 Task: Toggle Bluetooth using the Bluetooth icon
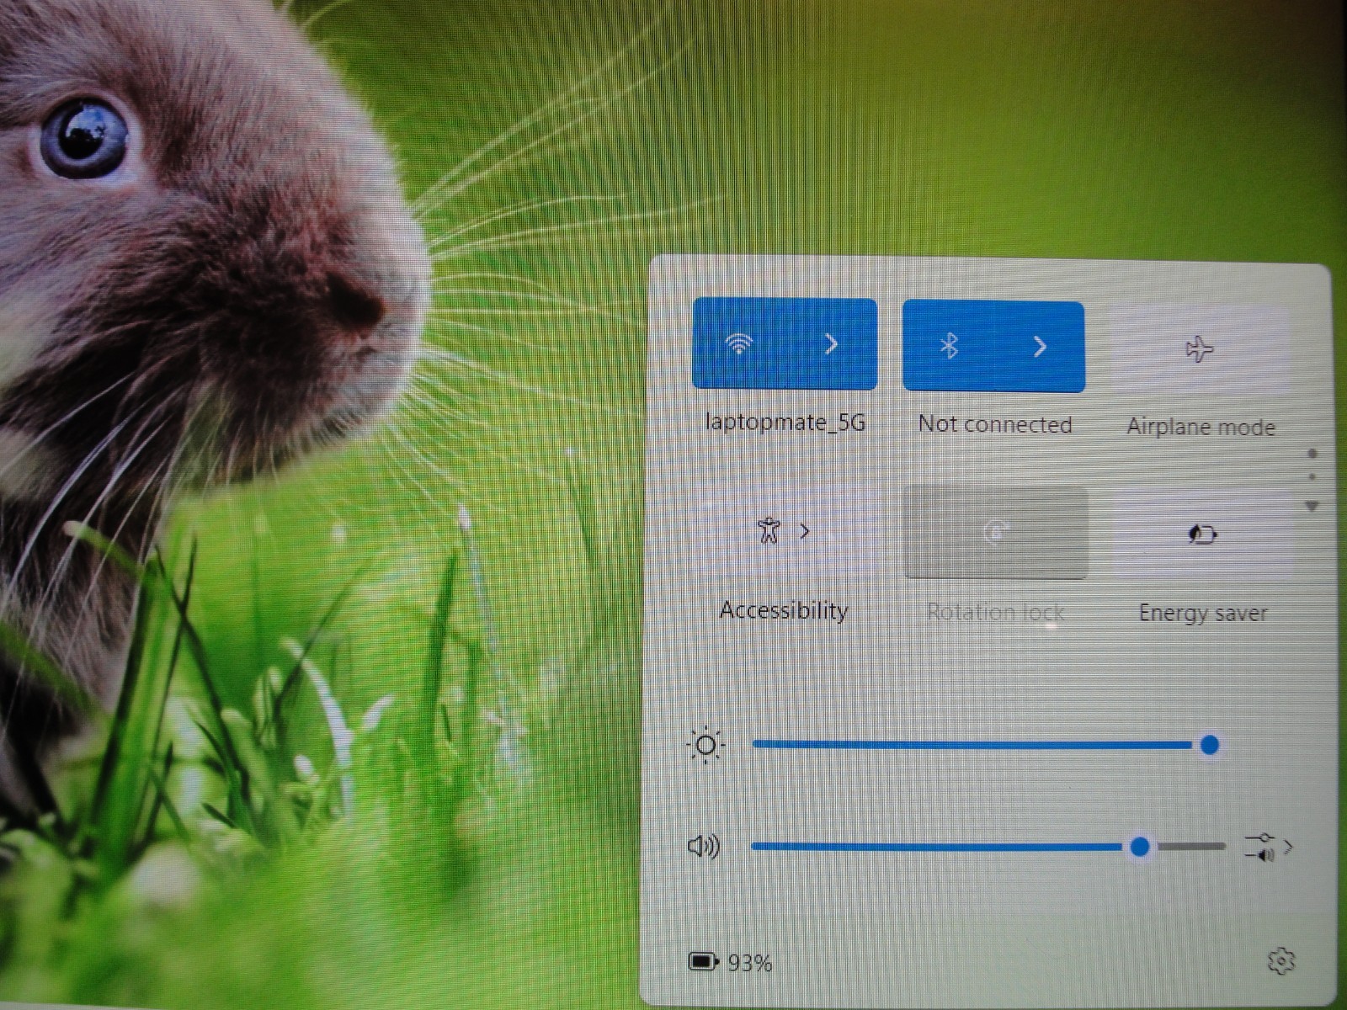tap(949, 346)
